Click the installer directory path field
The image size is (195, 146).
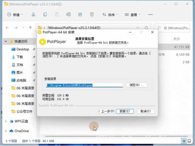(x=84, y=85)
